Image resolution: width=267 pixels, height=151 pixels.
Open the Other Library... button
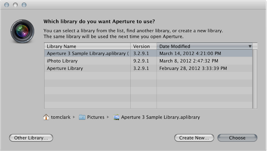pyautogui.click(x=31, y=138)
